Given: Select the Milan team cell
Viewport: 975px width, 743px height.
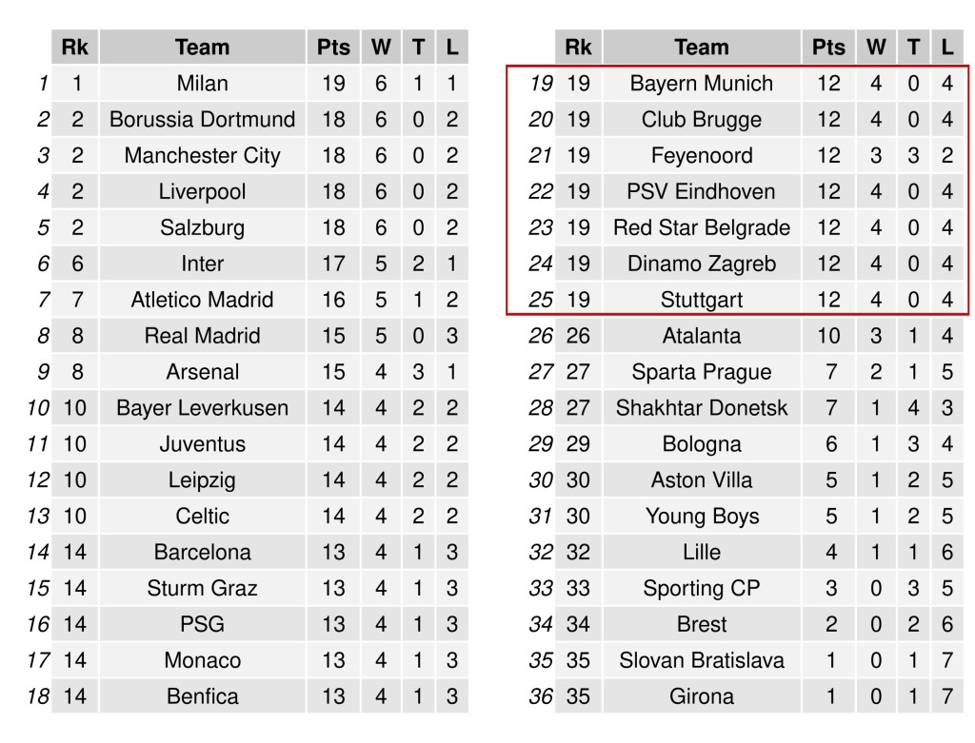Looking at the screenshot, I should [x=202, y=84].
